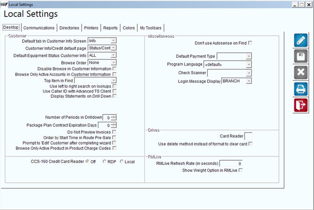This screenshot has height=210, width=314.
Task: Click the Save floppy disk icon
Action: point(301,56)
